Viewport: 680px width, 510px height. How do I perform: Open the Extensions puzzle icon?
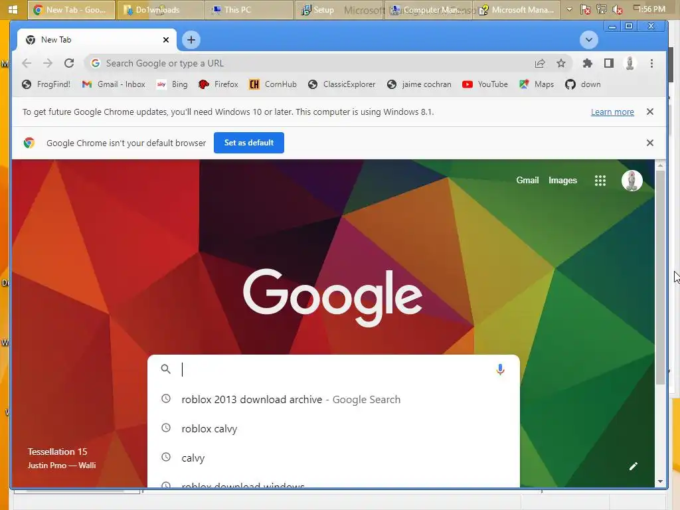pos(587,63)
